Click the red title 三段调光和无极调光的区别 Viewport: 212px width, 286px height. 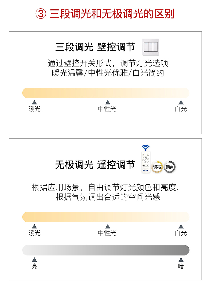112,14
